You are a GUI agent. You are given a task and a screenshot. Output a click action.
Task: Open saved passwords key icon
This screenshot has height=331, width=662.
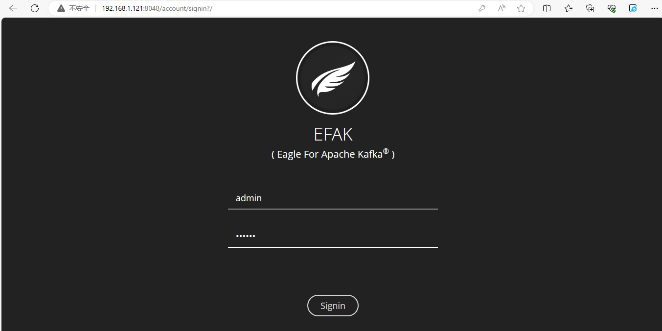click(x=482, y=8)
